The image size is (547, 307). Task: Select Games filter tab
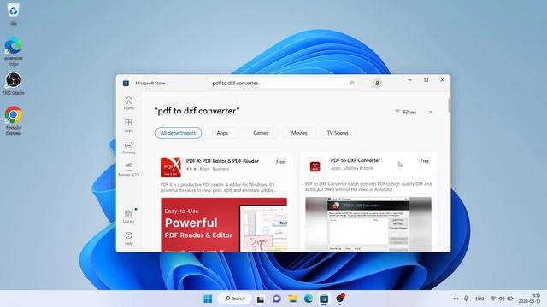tap(261, 133)
